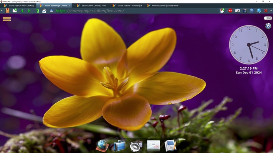273x153 pixels.
Task: Toggle the Dark mode switch
Action: 268,18
